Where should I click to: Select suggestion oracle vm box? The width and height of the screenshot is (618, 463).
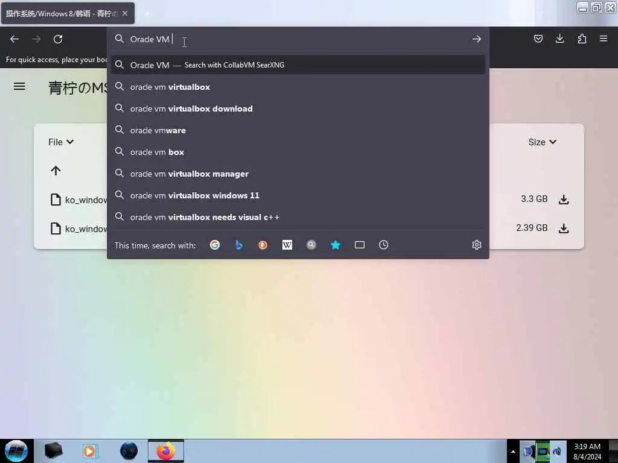tap(298, 152)
